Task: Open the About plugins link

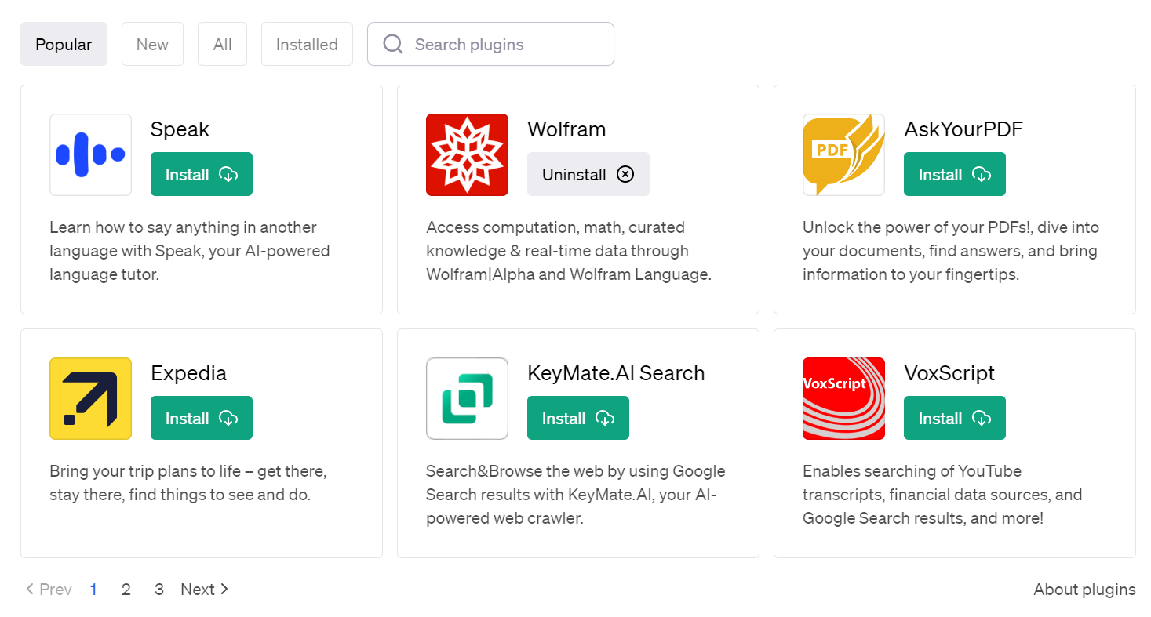Action: (x=1084, y=589)
